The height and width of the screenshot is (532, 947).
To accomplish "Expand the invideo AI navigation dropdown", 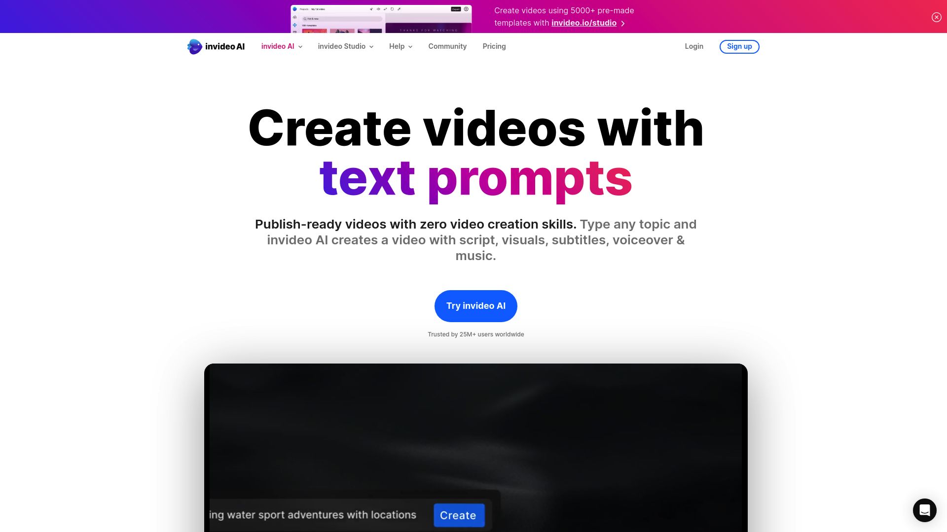I will pyautogui.click(x=282, y=46).
